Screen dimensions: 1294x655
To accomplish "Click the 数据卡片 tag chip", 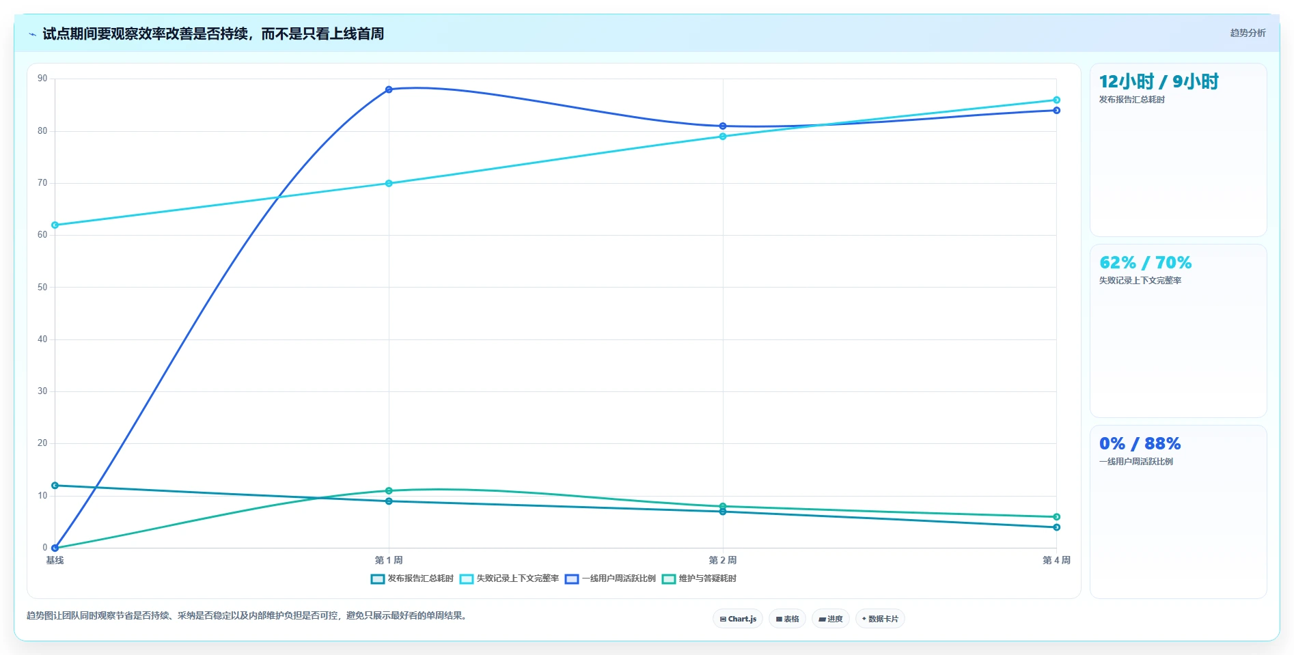I will coord(880,619).
